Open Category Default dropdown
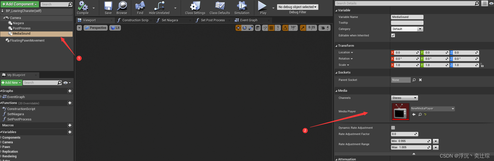 click(x=407, y=29)
